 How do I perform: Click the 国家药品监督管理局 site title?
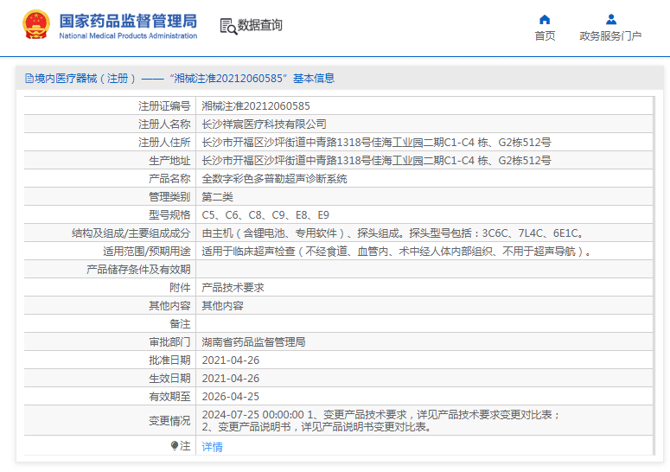tap(128, 20)
